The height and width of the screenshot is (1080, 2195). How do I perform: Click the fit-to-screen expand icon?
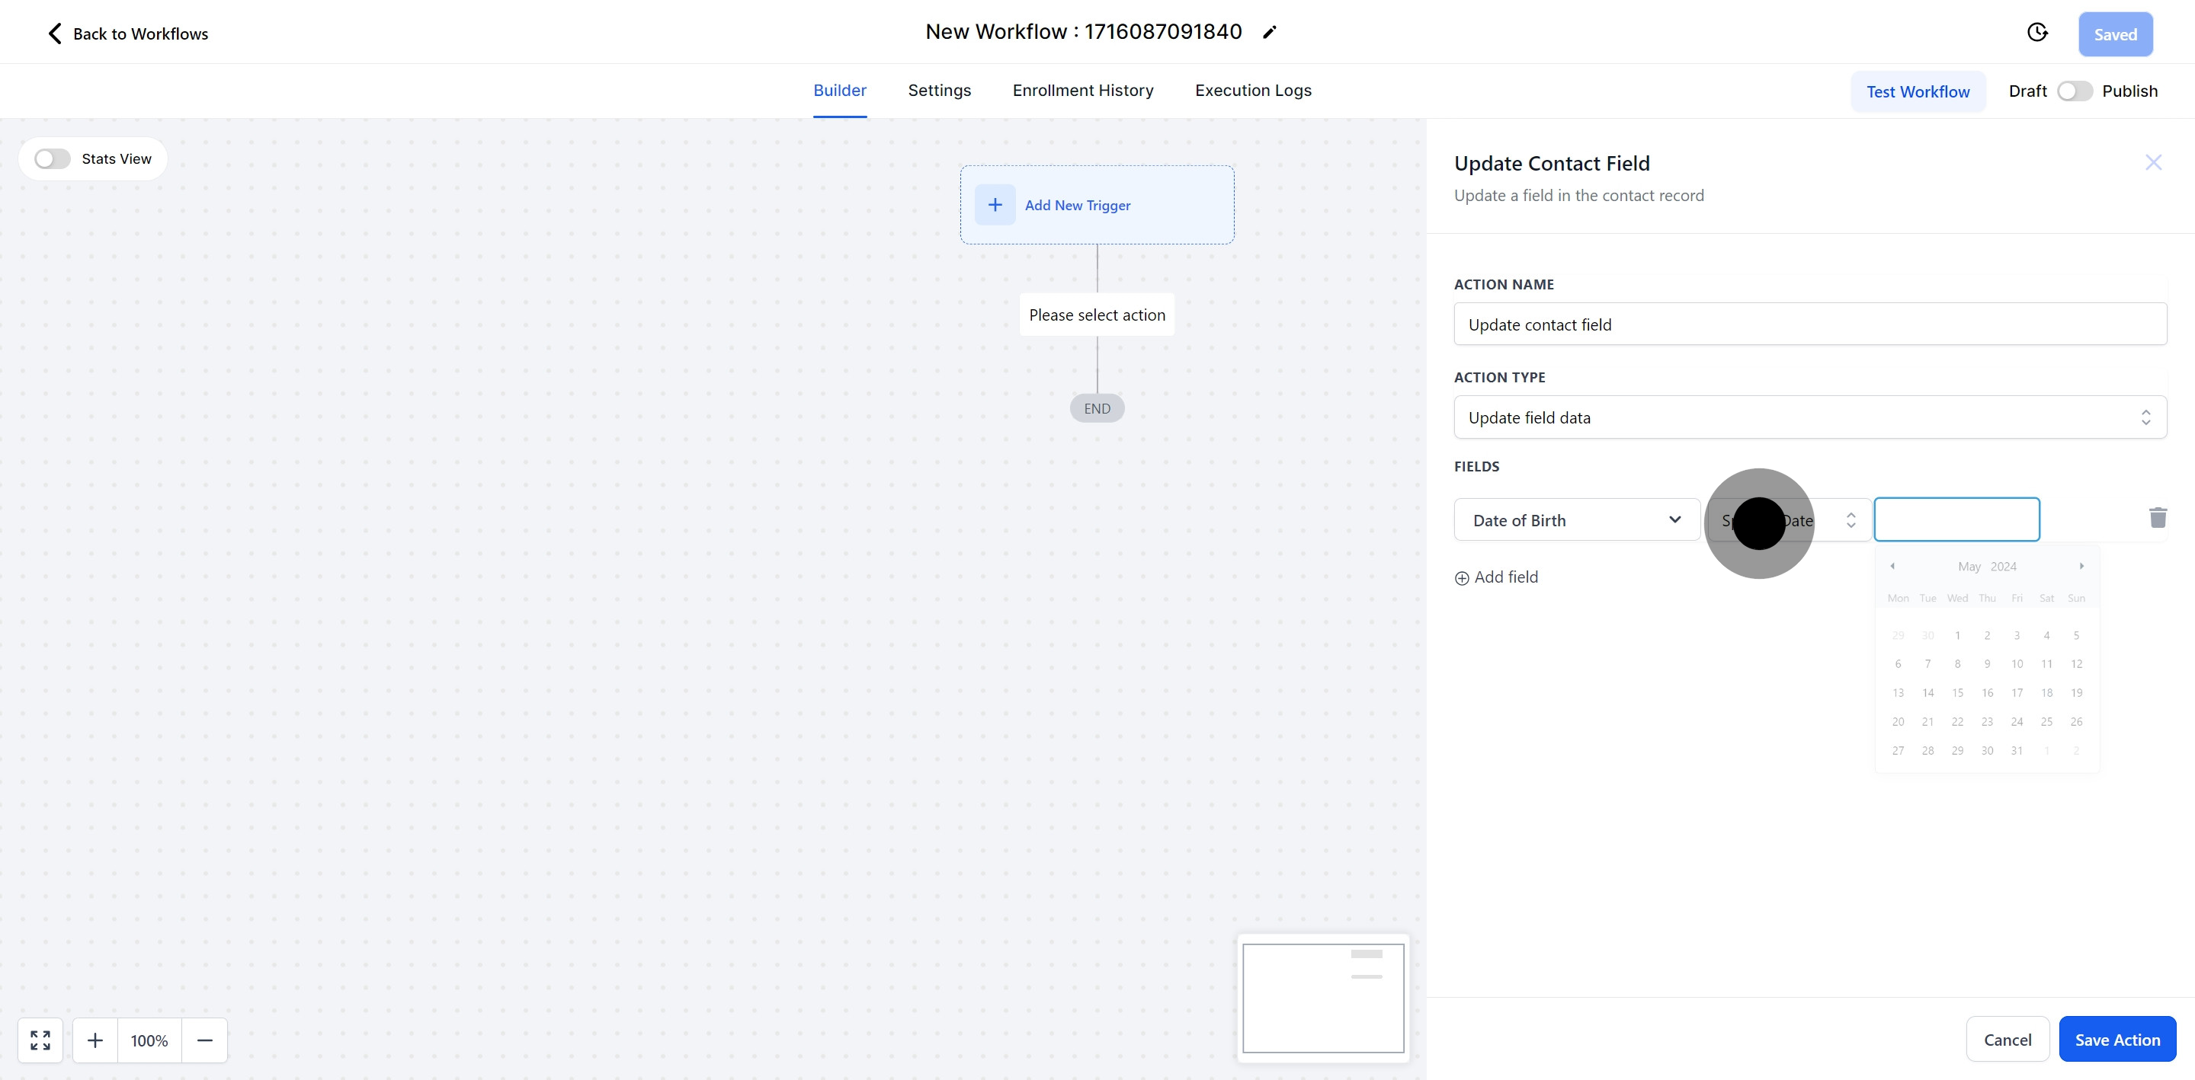tap(40, 1040)
